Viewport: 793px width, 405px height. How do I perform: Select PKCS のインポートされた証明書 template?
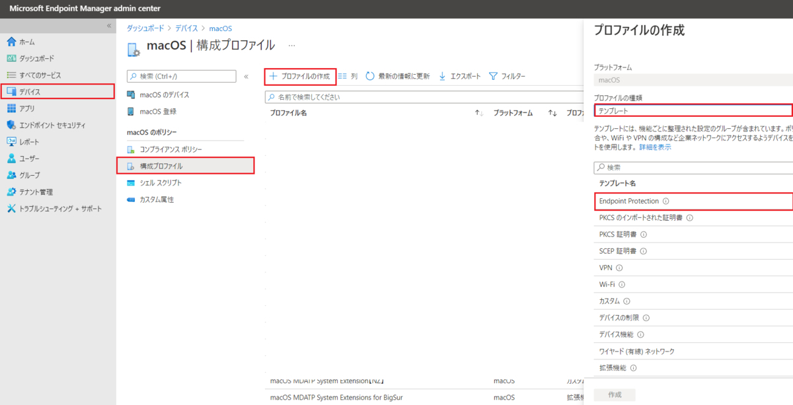(x=693, y=217)
